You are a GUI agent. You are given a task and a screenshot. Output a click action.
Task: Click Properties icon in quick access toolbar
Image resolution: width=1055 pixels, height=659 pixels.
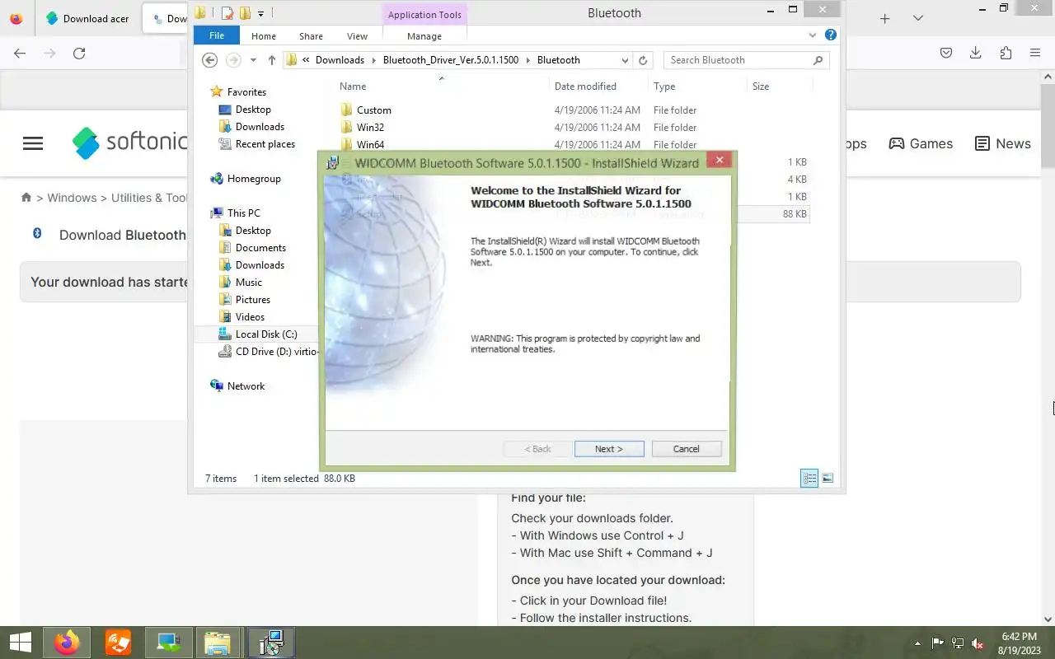[227, 13]
